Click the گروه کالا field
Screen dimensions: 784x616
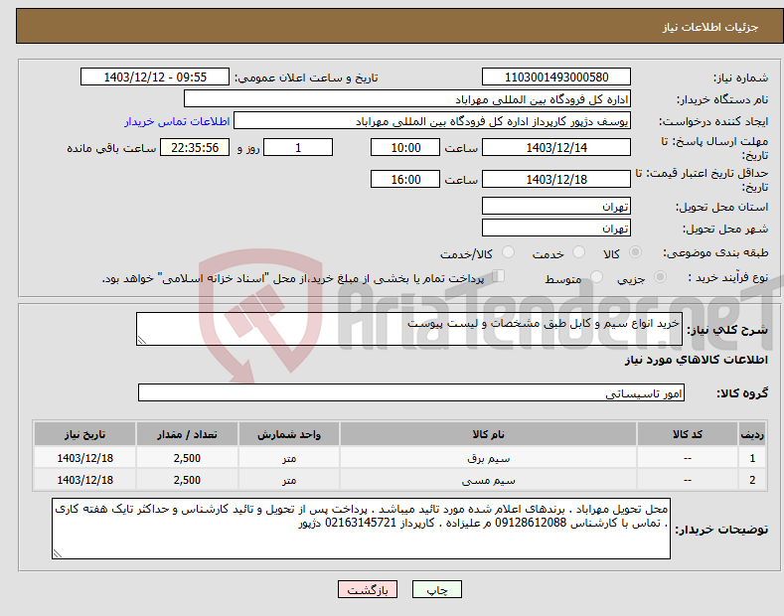(x=411, y=393)
